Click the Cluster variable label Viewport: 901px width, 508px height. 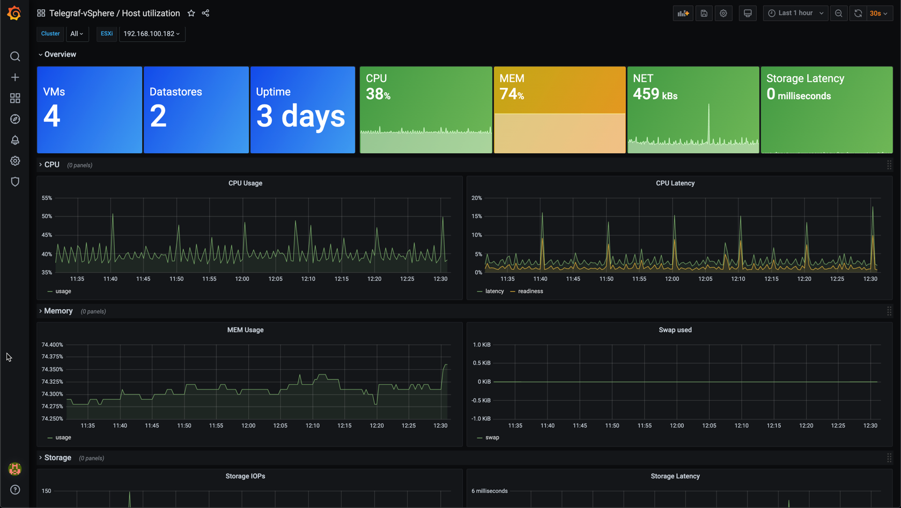pos(50,34)
